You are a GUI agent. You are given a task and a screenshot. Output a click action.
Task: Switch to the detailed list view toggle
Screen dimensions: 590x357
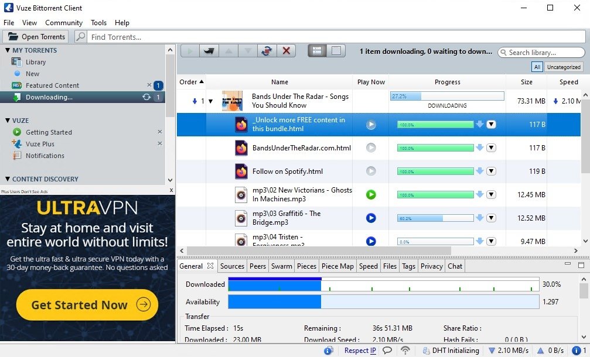coord(336,51)
